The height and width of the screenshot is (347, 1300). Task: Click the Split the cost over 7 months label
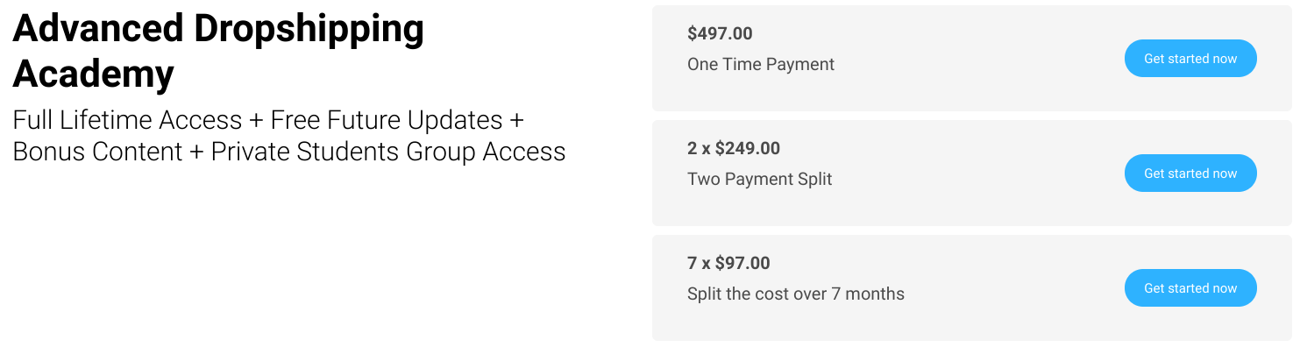[x=796, y=294]
